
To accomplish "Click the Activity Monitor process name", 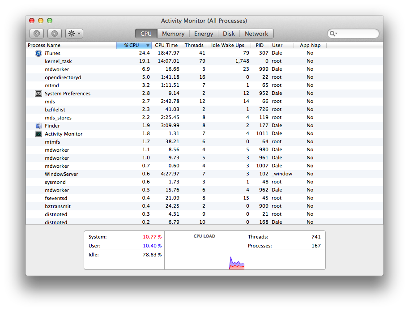I will 64,134.
